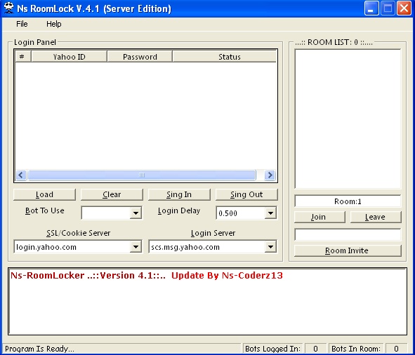Viewport: 415px width, 355px height.
Task: Click the Yahoo ID column header
Action: click(69, 57)
